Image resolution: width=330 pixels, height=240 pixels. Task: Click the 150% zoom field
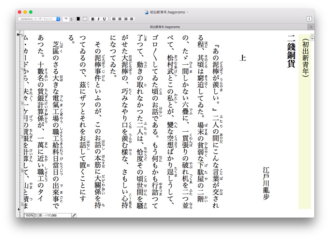click(x=29, y=215)
